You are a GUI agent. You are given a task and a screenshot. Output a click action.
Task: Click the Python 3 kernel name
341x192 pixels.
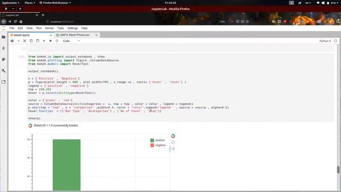[325, 41]
